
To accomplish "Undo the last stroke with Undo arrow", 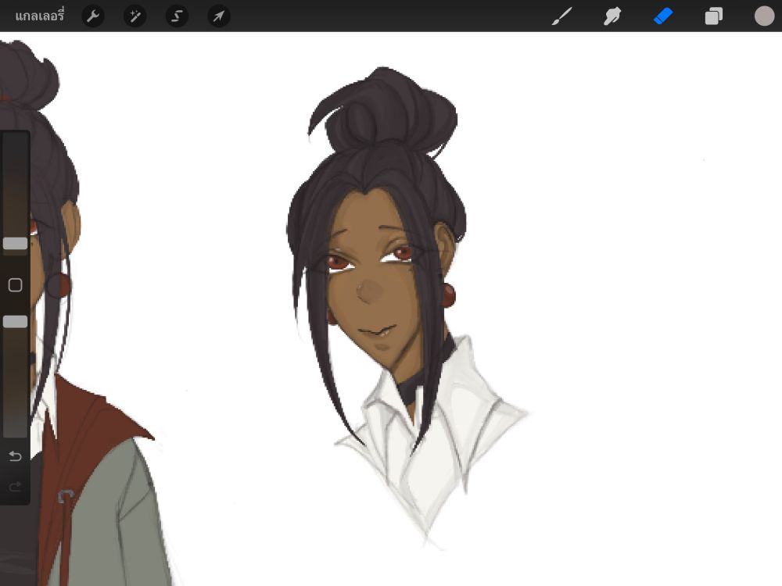I will pyautogui.click(x=15, y=456).
